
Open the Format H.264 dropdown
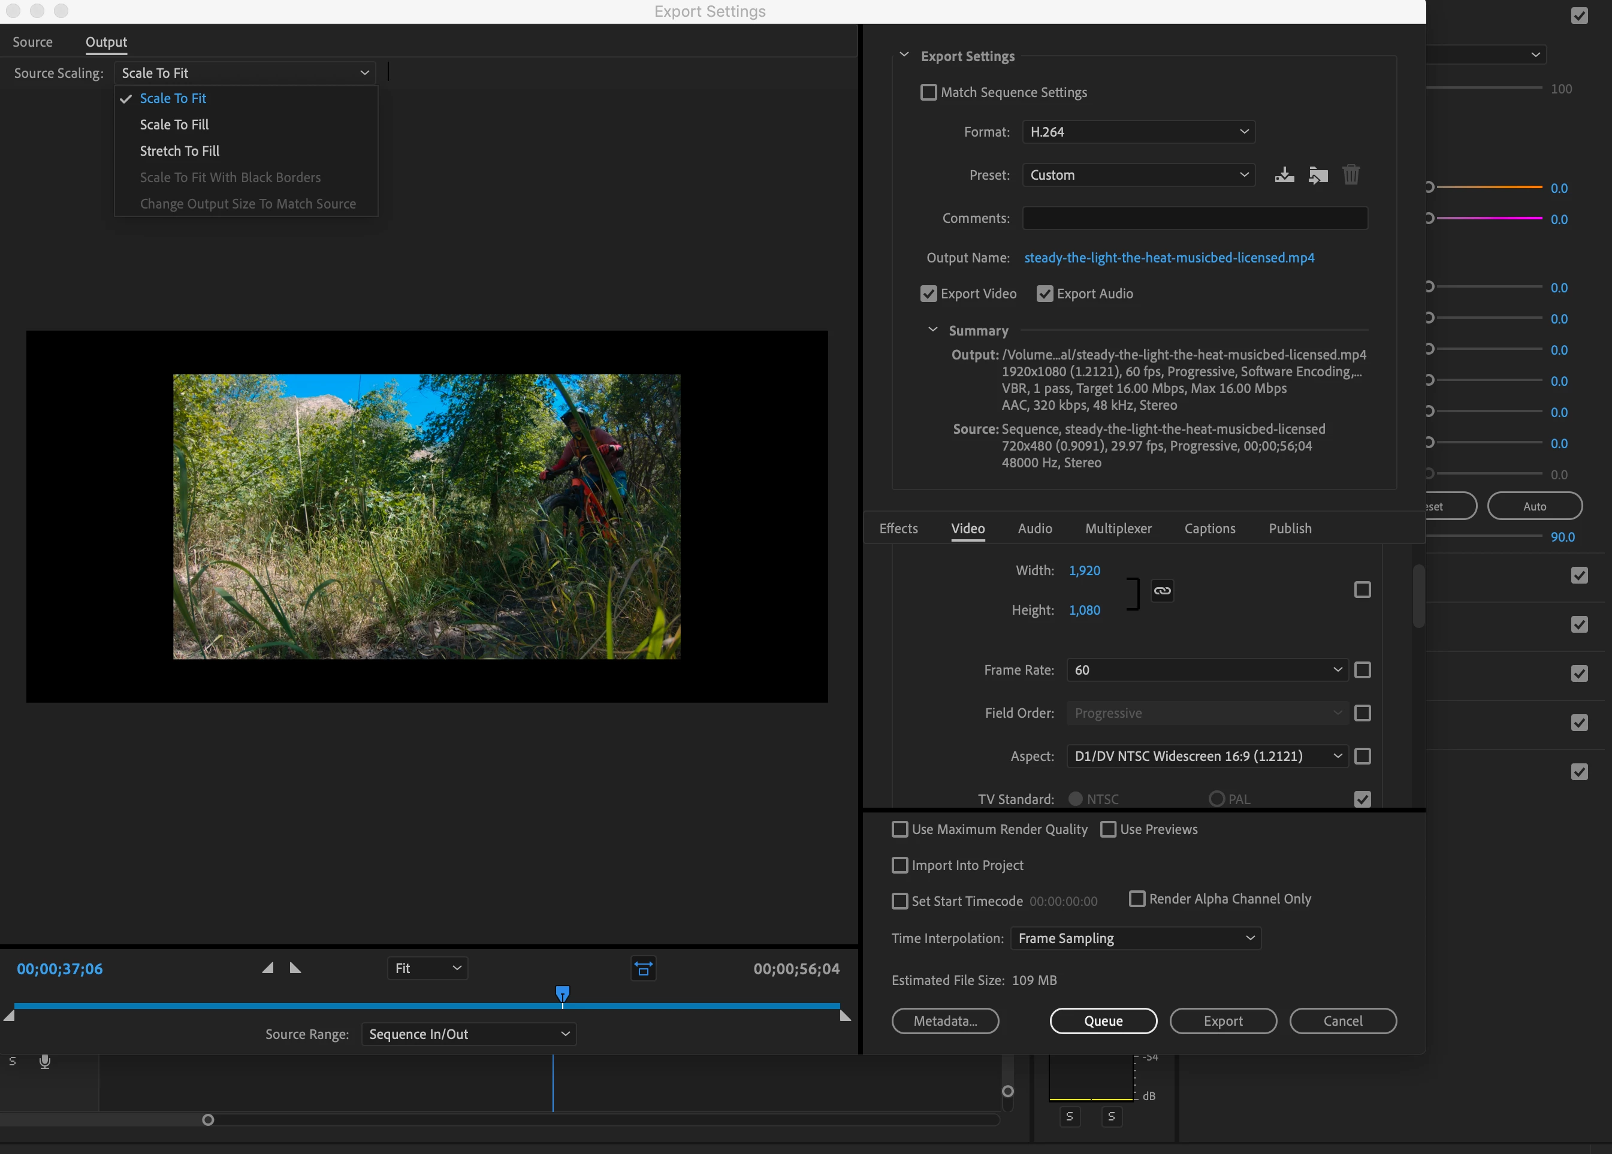[x=1138, y=132]
